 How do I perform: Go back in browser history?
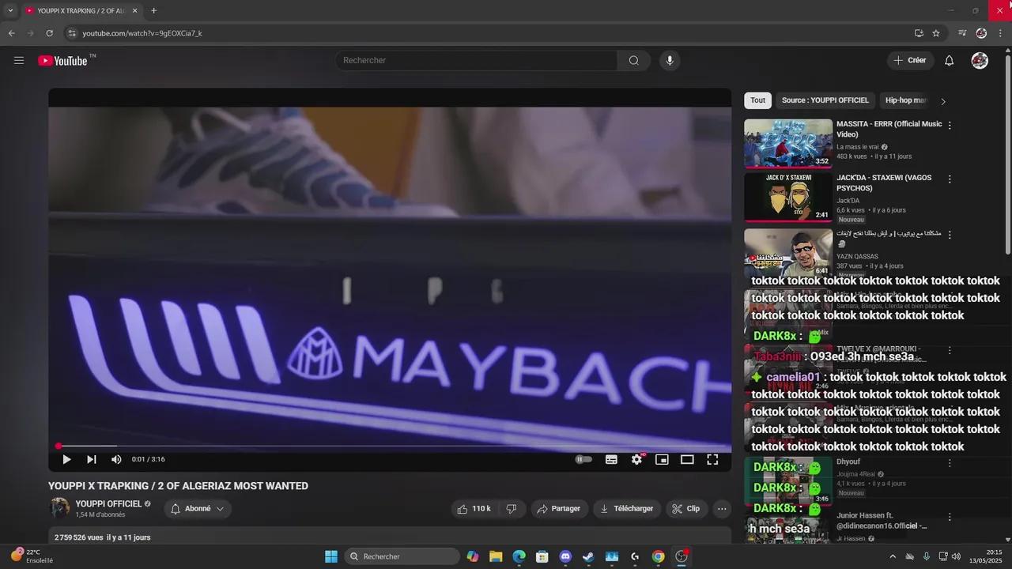point(11,33)
